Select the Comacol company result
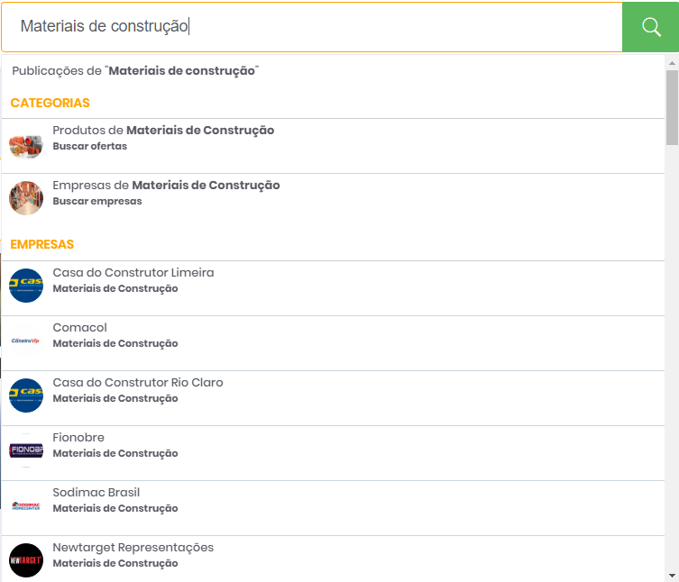679x582 pixels. (333, 343)
